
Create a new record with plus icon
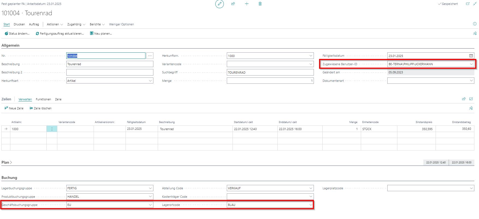247,4
